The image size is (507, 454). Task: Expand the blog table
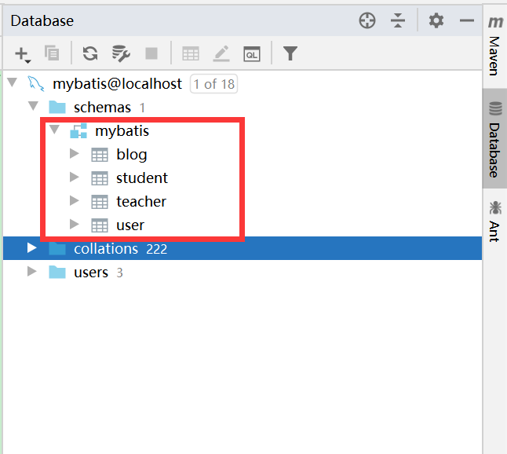(x=75, y=153)
